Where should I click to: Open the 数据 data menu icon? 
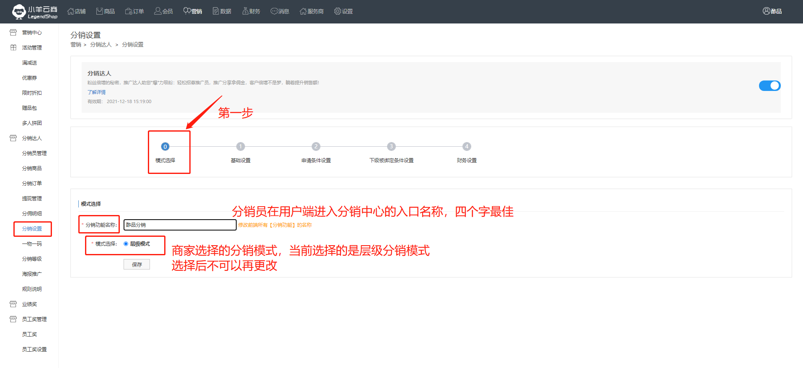216,11
